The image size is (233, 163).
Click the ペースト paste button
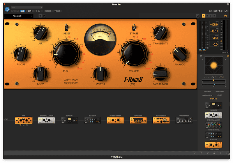[x=38, y=11]
